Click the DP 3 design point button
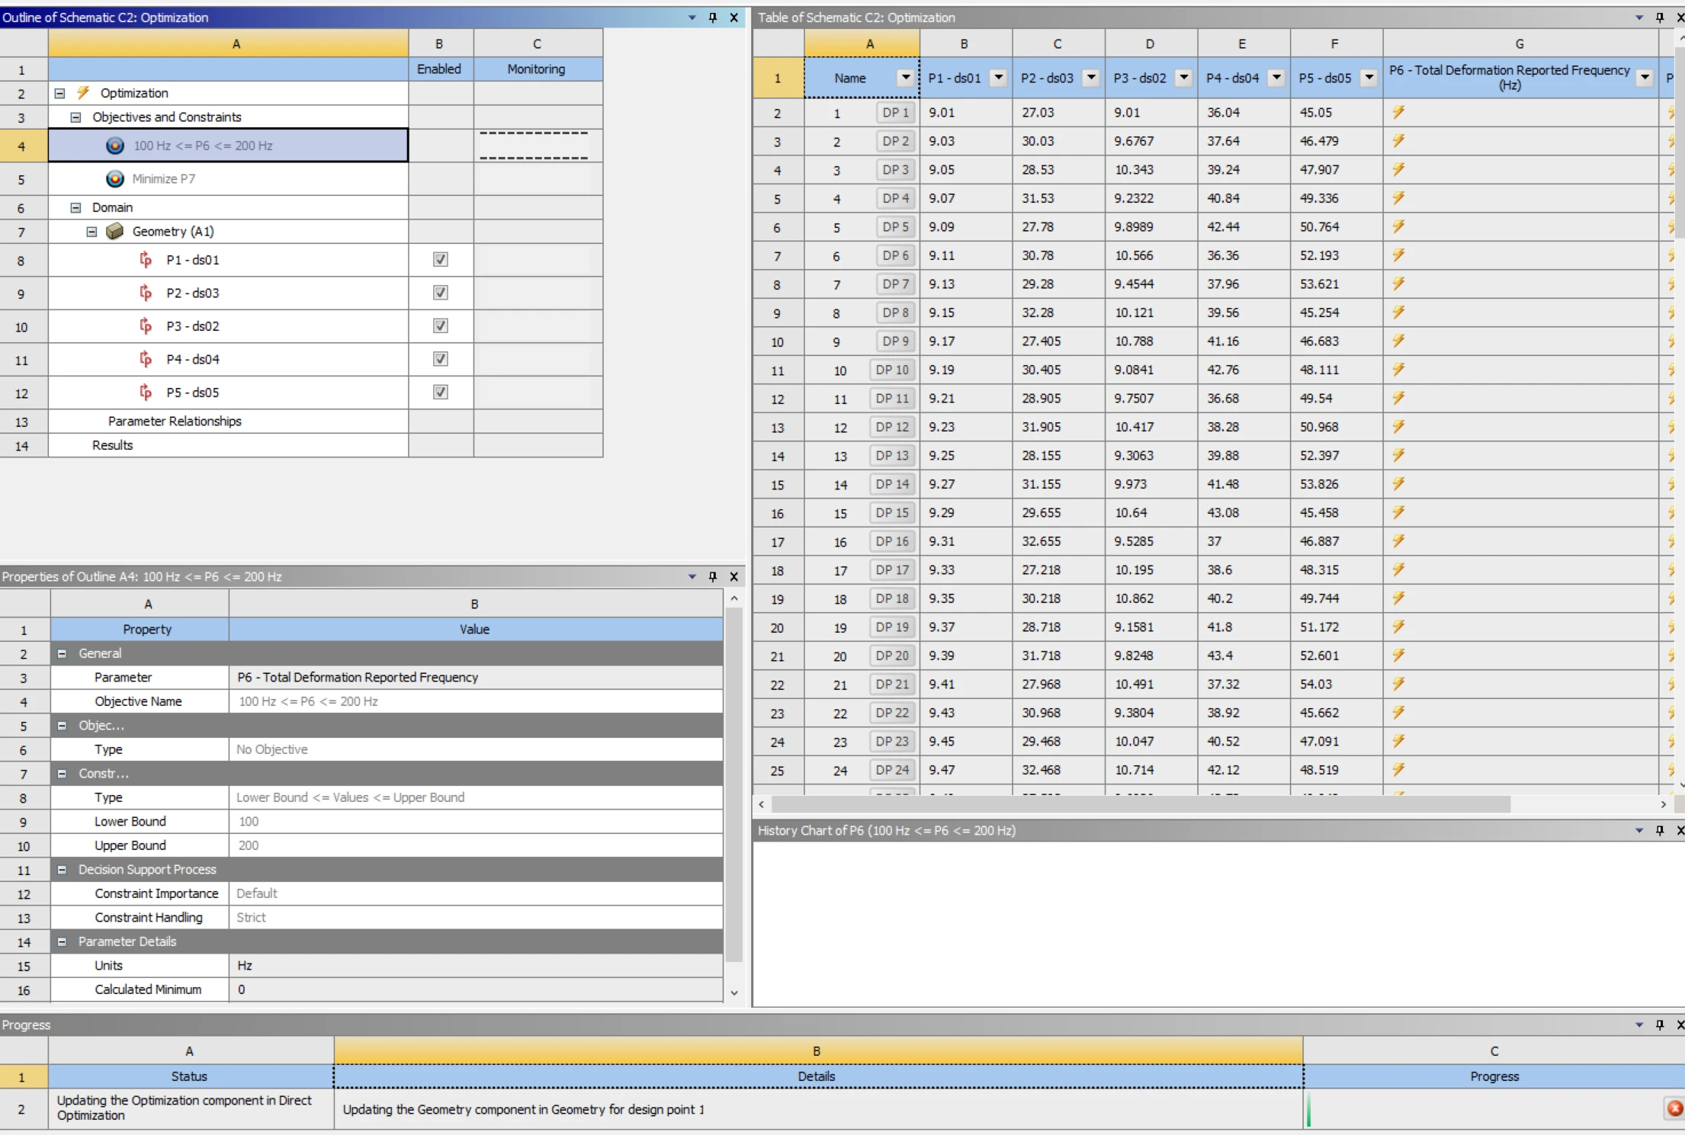This screenshot has width=1685, height=1135. [895, 169]
